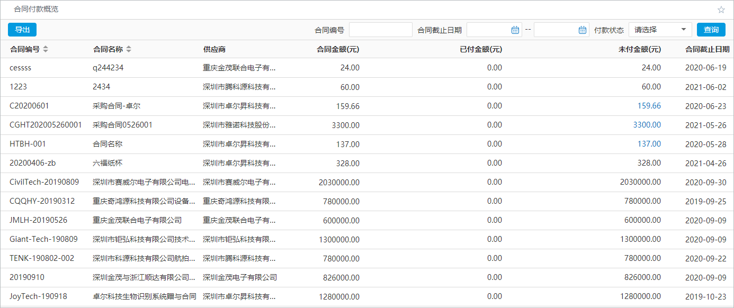Click the 导出 export button
Viewport: 734px width, 308px height.
pyautogui.click(x=22, y=30)
